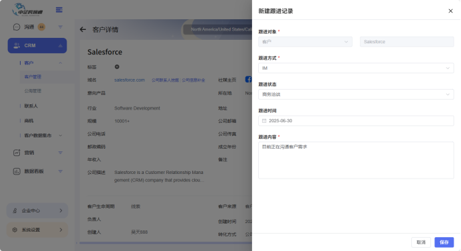Click 公司信息补全 link
The height and width of the screenshot is (251, 461).
tap(193, 80)
